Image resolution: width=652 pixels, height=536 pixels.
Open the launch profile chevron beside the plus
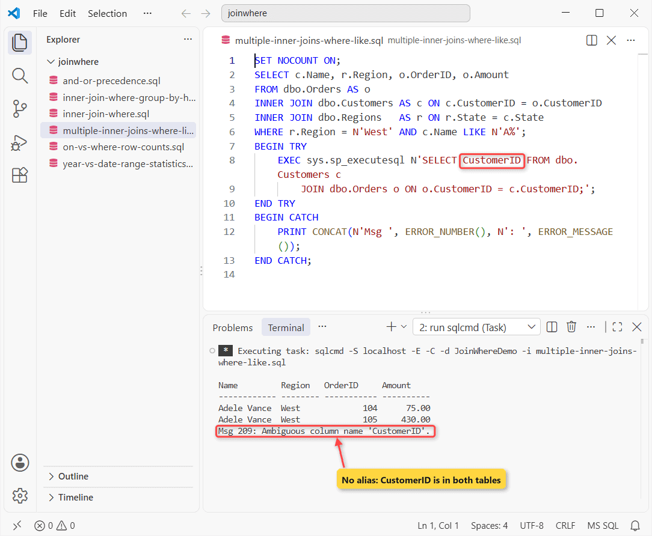click(404, 327)
